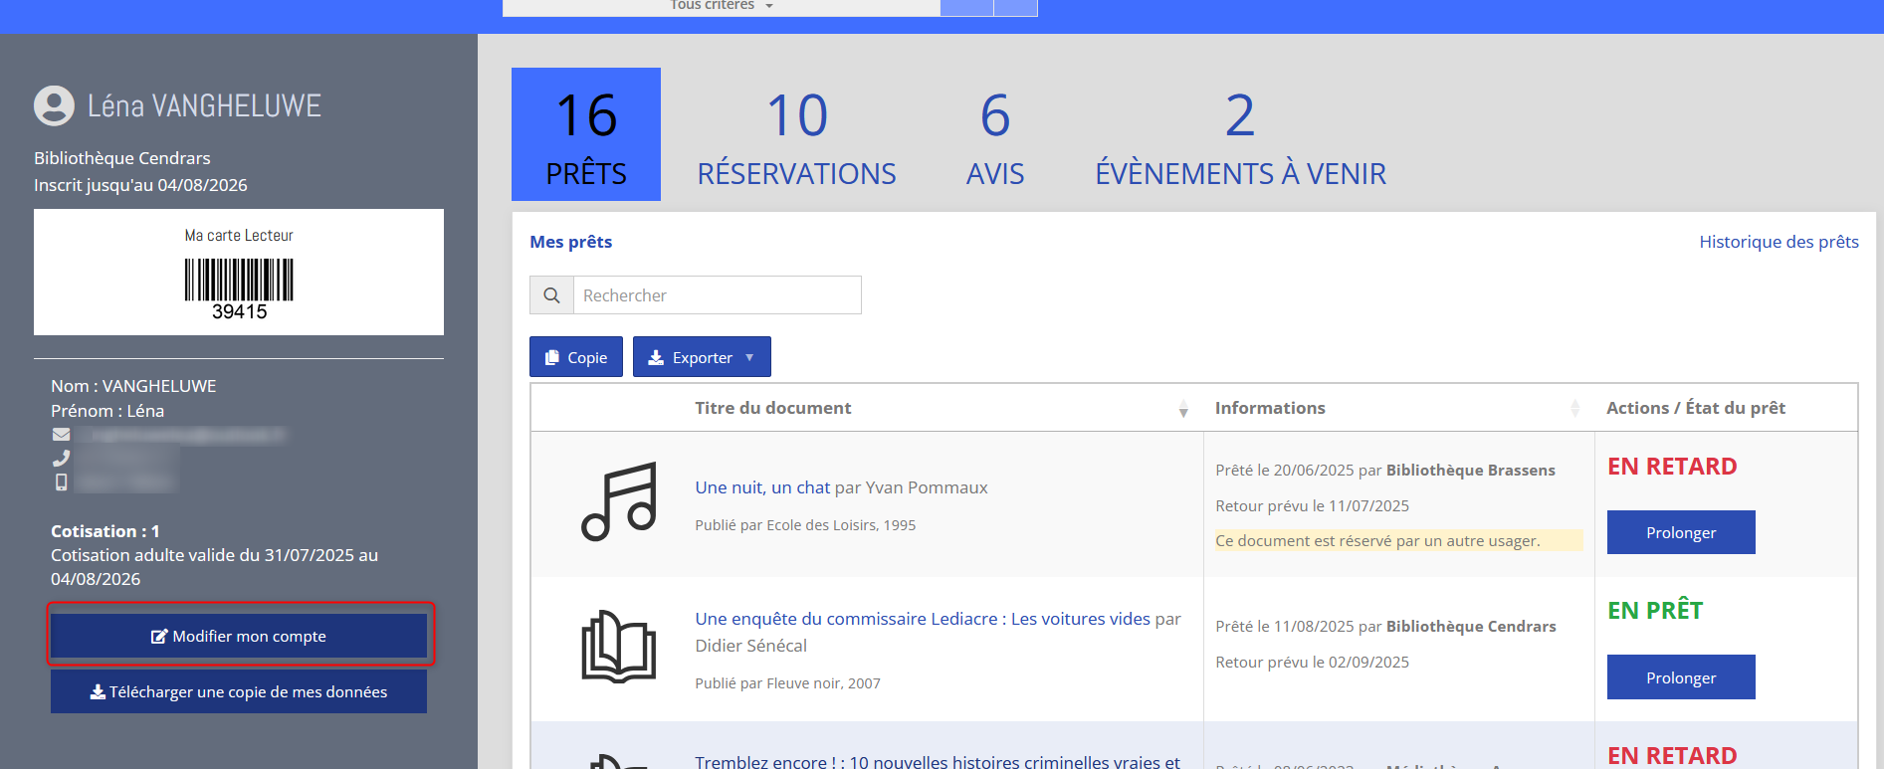The width and height of the screenshot is (1884, 769).
Task: Click the phone handset icon in sidebar
Action: coord(62,459)
